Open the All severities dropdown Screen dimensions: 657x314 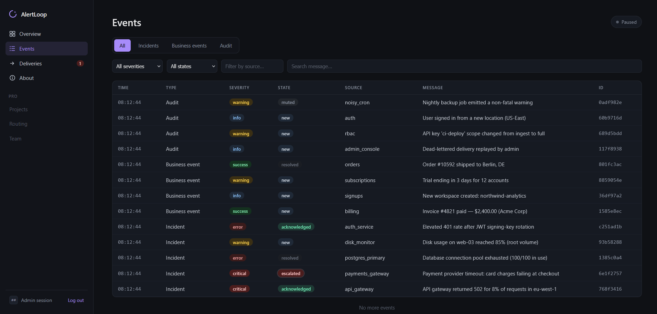click(137, 66)
